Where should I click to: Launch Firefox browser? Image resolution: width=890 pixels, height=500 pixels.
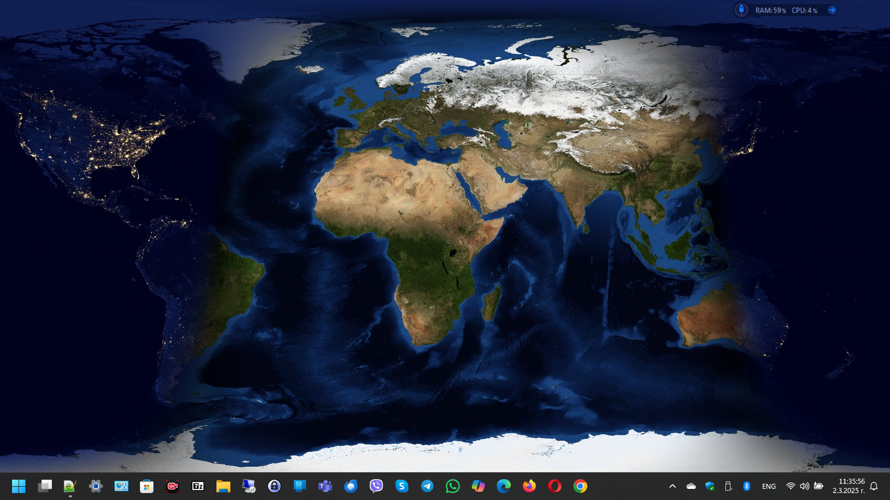pos(529,486)
